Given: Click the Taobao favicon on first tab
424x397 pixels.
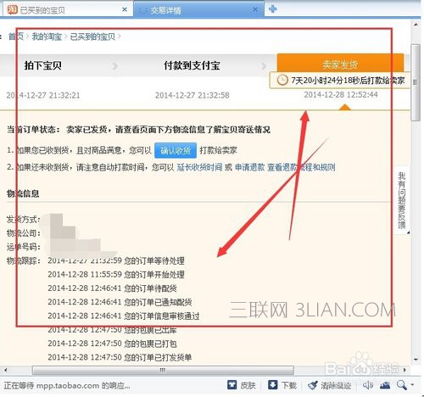Looking at the screenshot, I should [12, 10].
